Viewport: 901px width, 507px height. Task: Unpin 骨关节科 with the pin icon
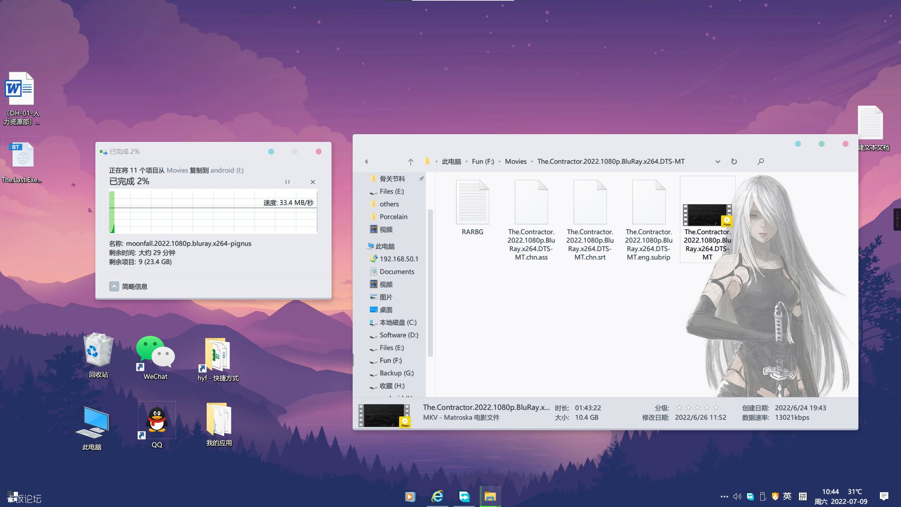pos(421,179)
